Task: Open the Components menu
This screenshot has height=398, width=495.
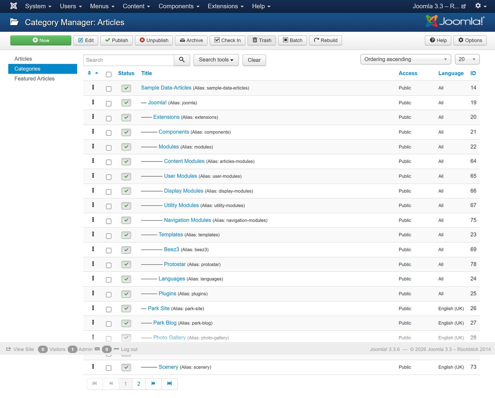Action: (179, 6)
